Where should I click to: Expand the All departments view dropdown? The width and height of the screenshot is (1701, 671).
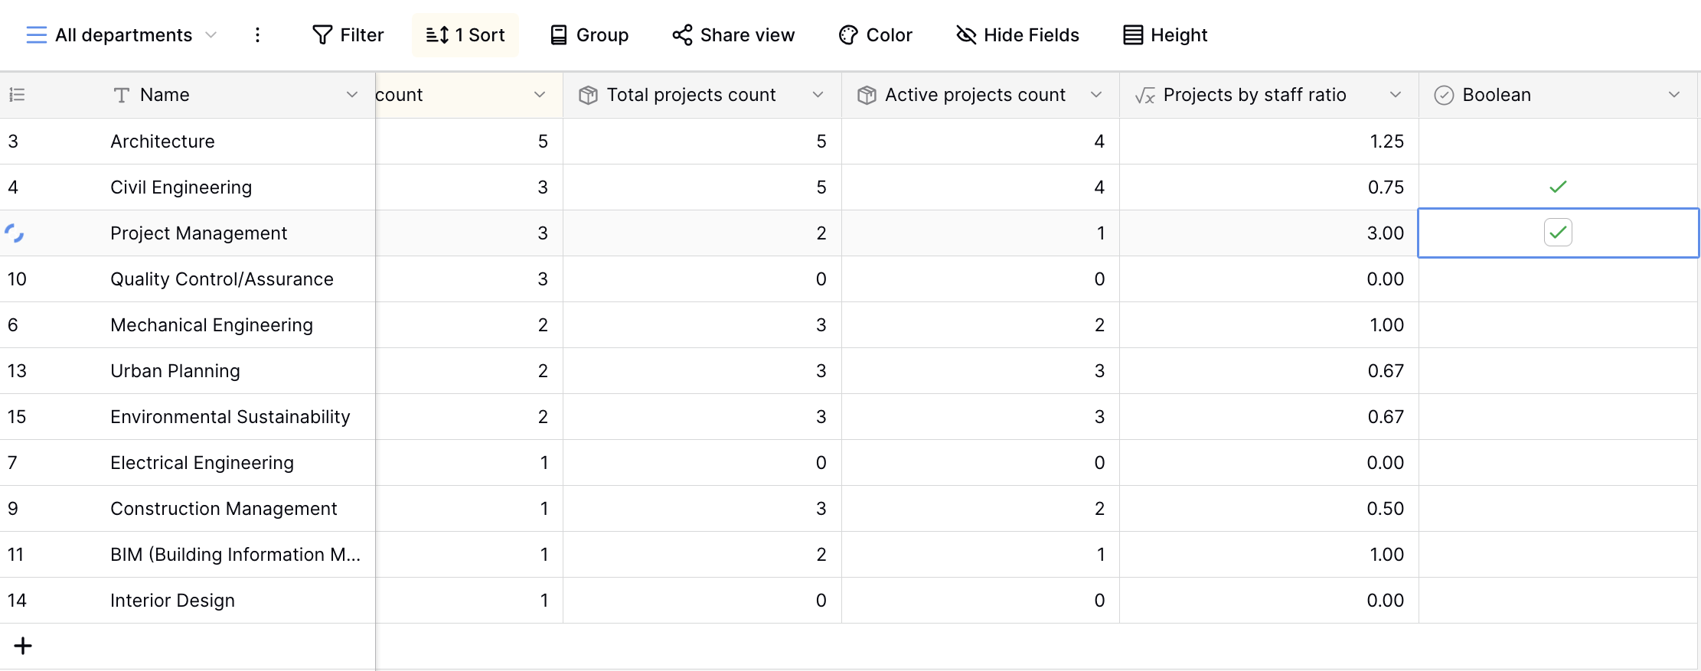point(211,35)
